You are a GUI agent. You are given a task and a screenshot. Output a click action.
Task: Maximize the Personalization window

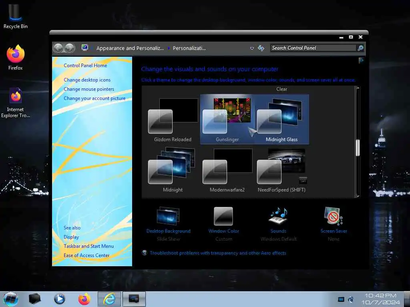pyautogui.click(x=351, y=37)
